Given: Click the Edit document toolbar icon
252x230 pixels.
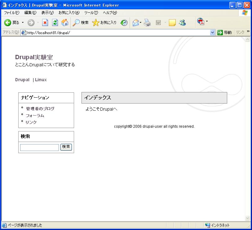Looking at the screenshot, I should (x=158, y=23).
